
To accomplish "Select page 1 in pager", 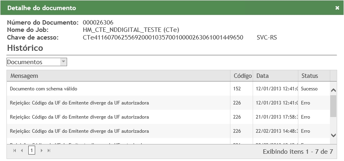I will point(32,151).
